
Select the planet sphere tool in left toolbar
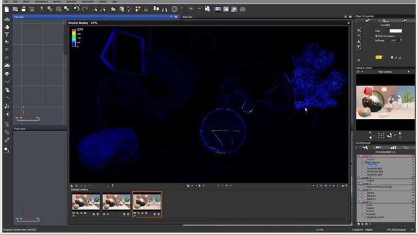(x=7, y=74)
